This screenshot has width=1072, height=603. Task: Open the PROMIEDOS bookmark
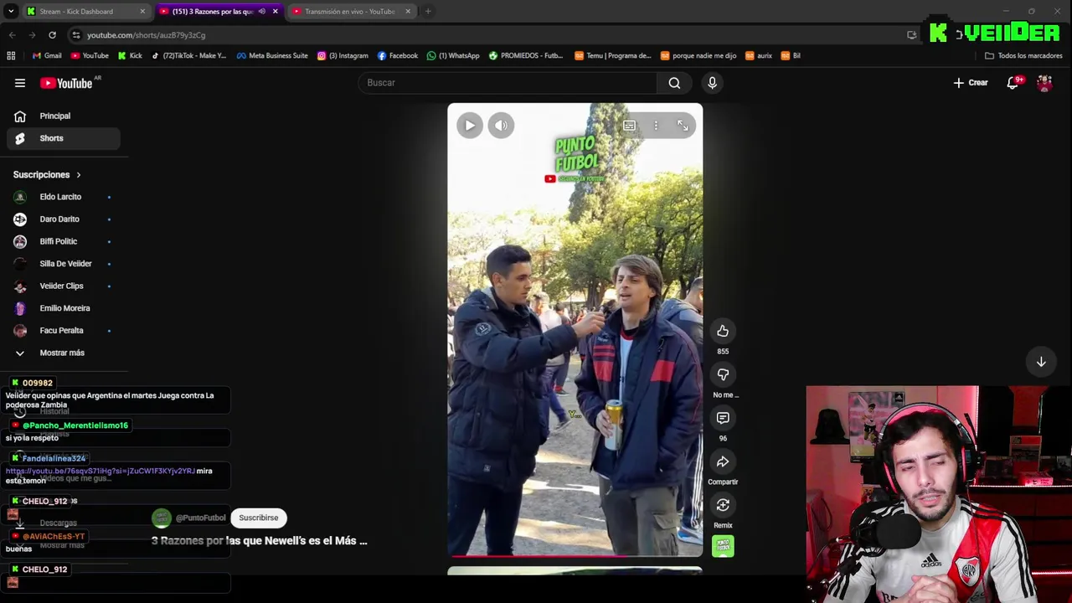(526, 56)
